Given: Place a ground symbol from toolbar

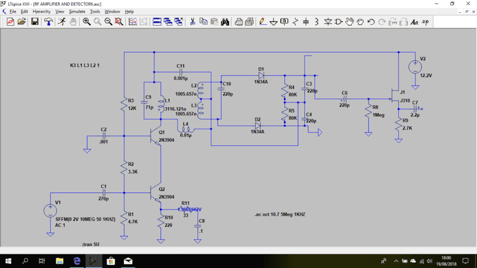Looking at the screenshot, I should [273, 22].
